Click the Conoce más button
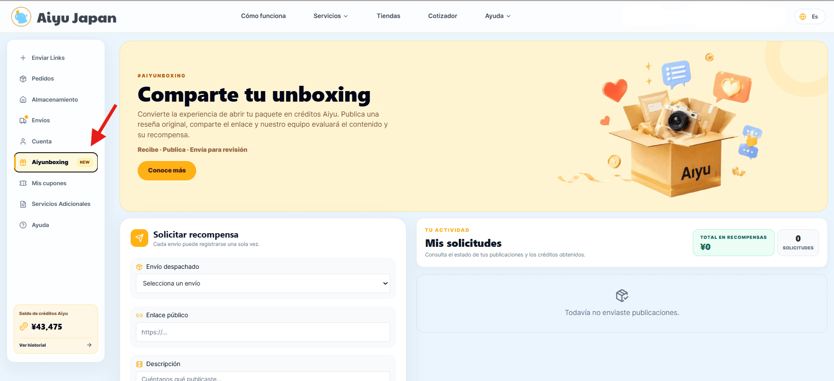 167,170
